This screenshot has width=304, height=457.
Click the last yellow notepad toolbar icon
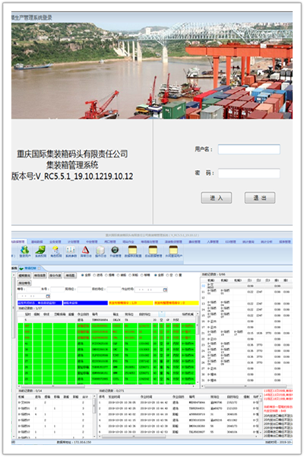coord(173,250)
